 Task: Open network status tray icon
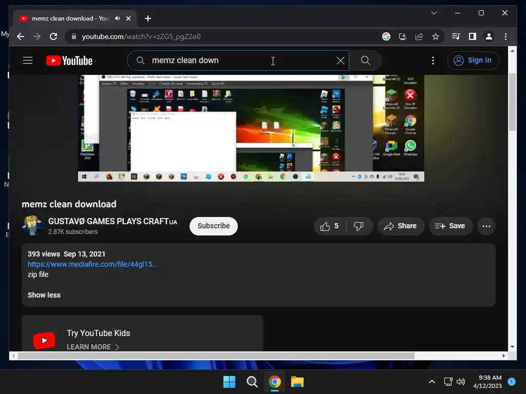pos(448,382)
